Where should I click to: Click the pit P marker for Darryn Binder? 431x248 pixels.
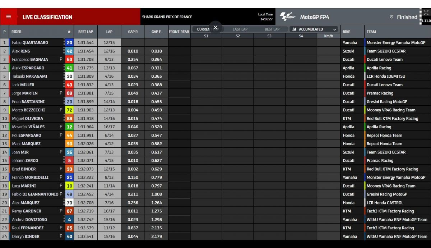pos(61,236)
